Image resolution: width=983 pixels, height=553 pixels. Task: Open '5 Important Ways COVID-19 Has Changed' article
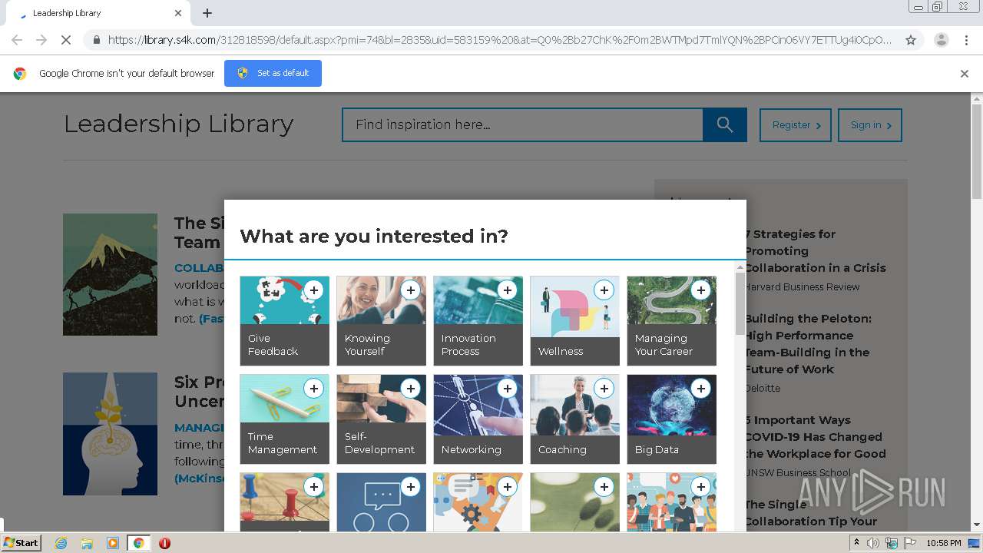tap(815, 437)
